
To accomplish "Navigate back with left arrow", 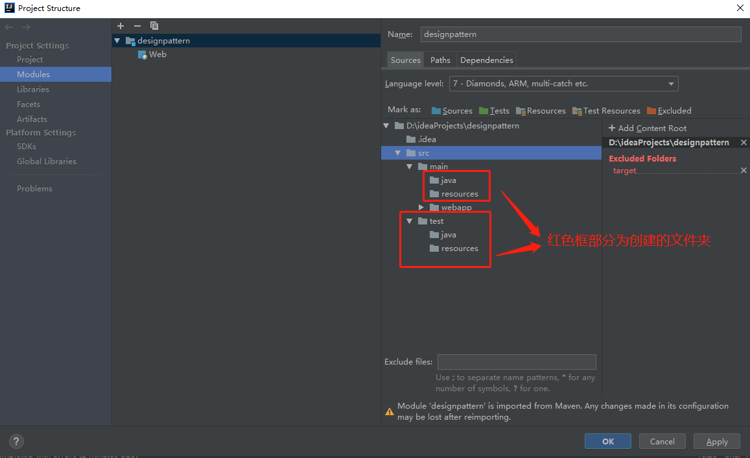I will (8, 27).
